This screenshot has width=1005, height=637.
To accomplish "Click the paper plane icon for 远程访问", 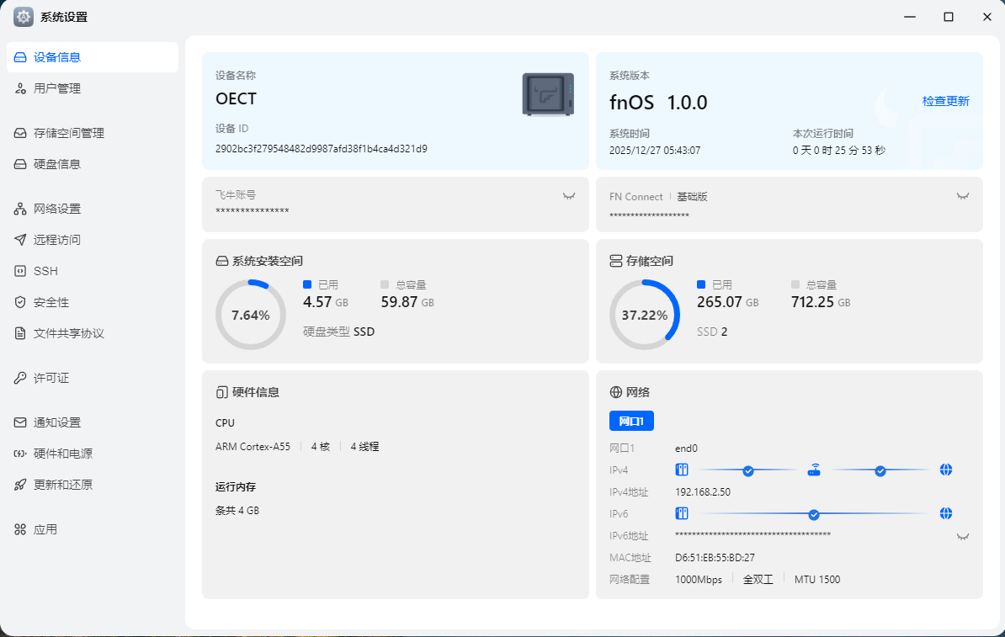I will [20, 240].
